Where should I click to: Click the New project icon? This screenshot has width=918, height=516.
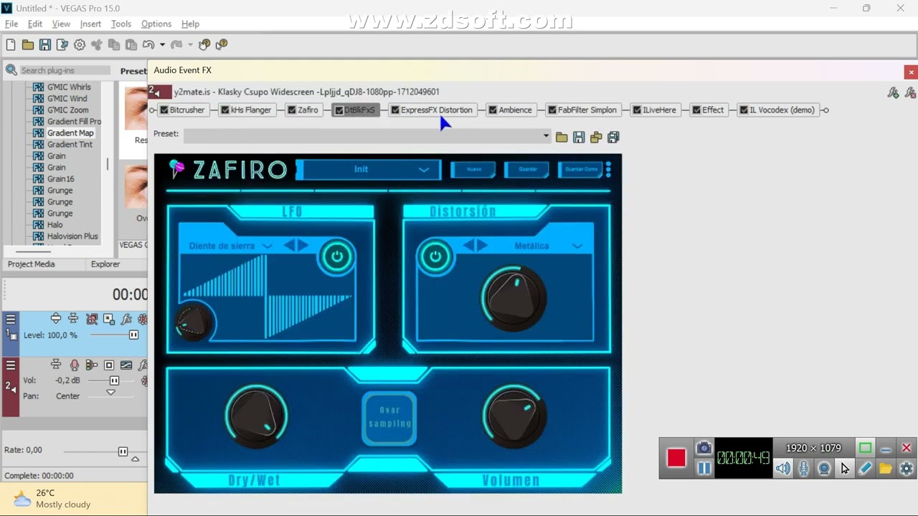pos(11,44)
